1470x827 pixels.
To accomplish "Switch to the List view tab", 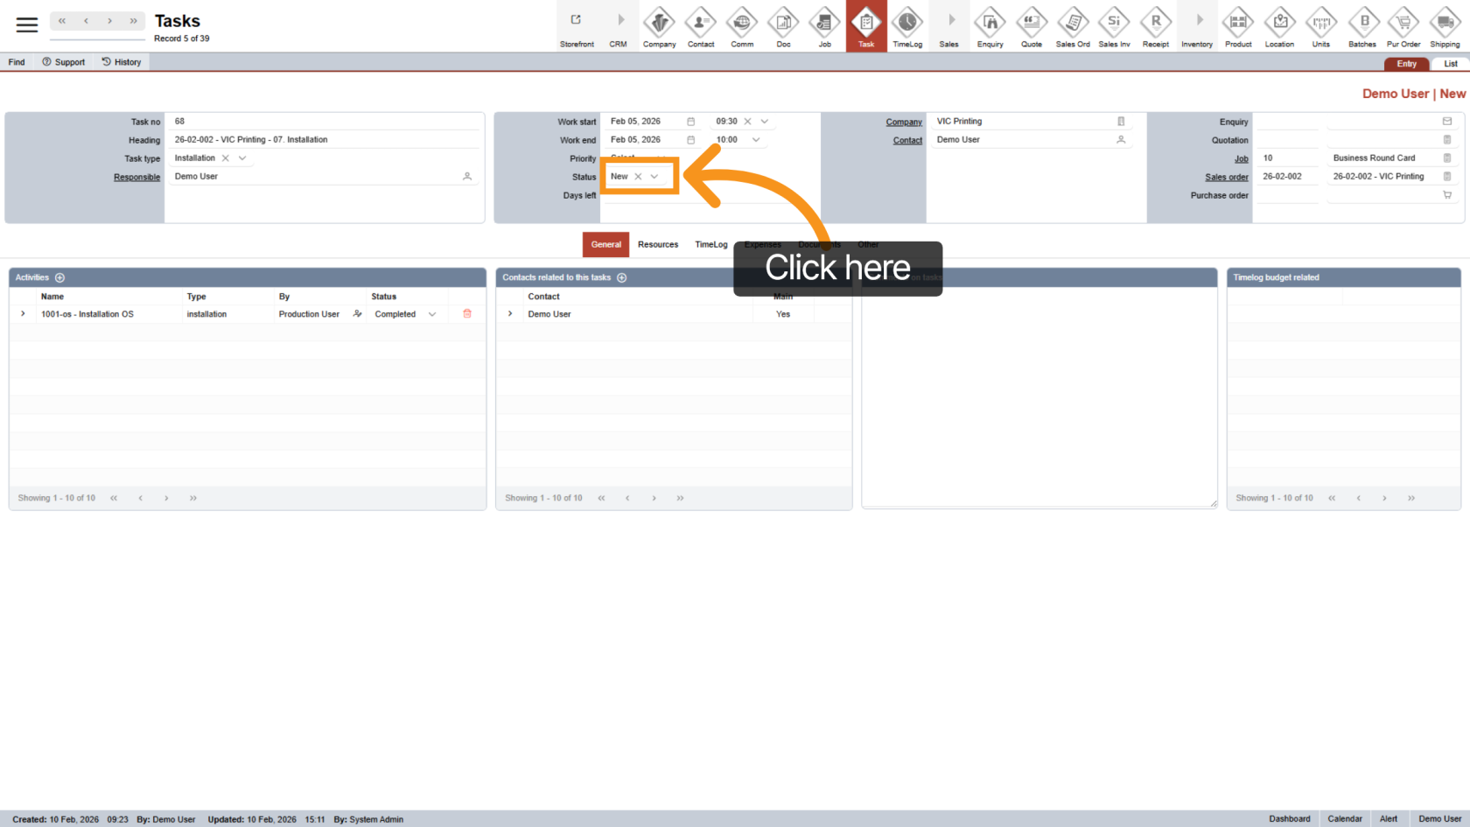I will [x=1450, y=64].
